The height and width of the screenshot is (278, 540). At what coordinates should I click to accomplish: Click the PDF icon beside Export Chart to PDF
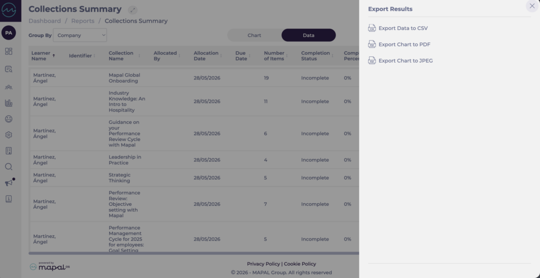[372, 44]
